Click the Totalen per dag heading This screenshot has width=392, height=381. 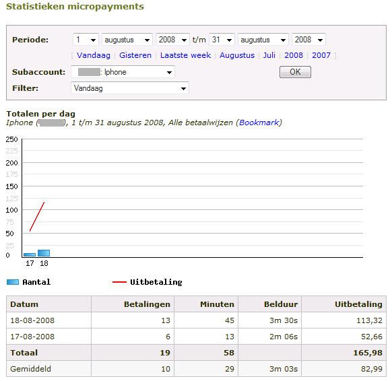(x=41, y=114)
